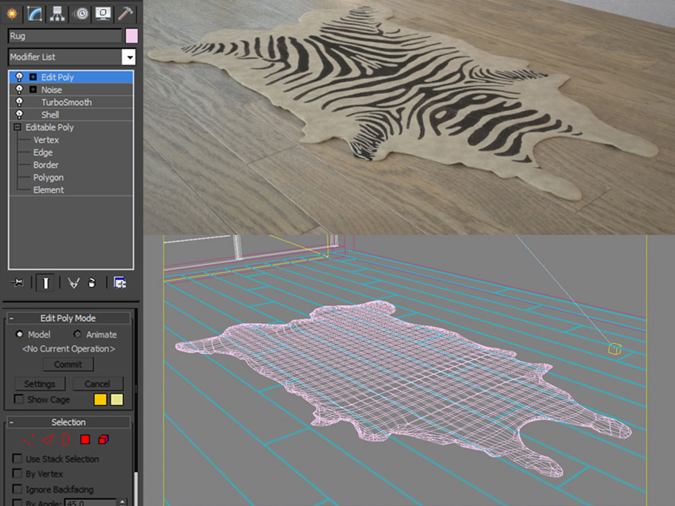
Task: Click the Settings button
Action: coord(39,384)
